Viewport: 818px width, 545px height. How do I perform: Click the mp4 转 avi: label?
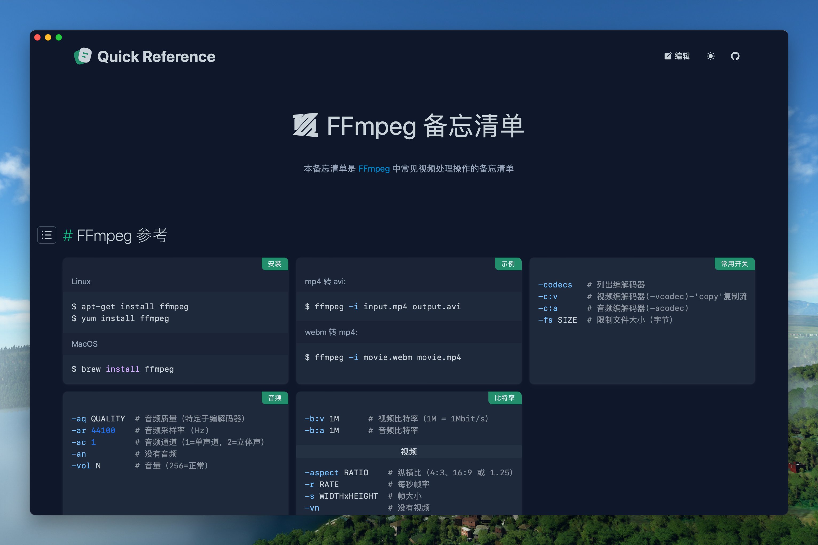click(325, 282)
